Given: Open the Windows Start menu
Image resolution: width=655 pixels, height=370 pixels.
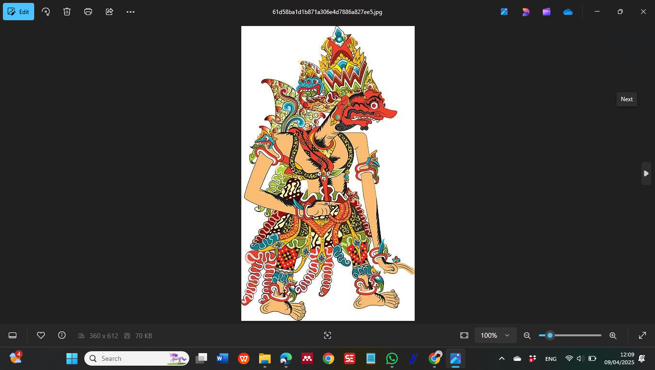Looking at the screenshot, I should pos(72,358).
